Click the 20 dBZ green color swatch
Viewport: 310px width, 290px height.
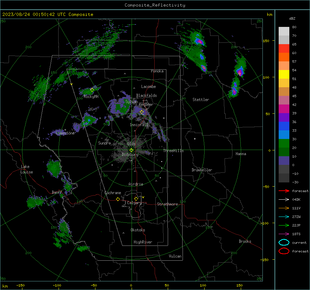click(x=284, y=143)
